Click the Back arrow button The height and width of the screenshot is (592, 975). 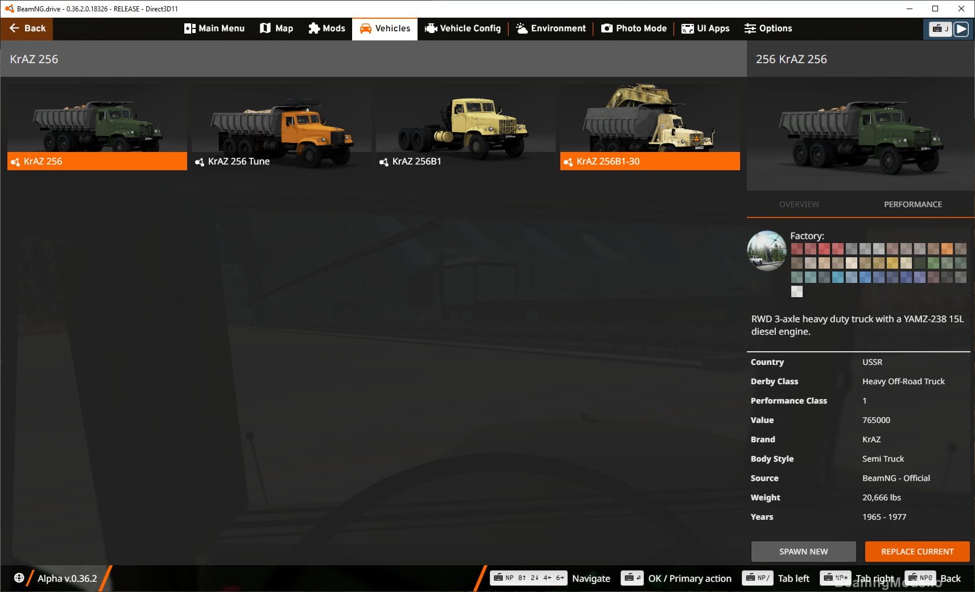click(x=26, y=28)
